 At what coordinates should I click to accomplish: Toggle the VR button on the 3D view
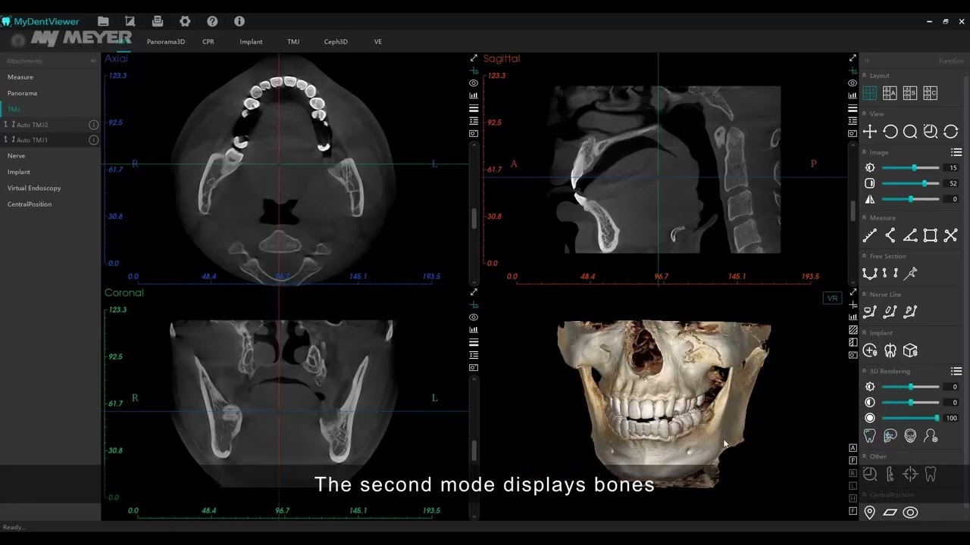[x=832, y=298]
